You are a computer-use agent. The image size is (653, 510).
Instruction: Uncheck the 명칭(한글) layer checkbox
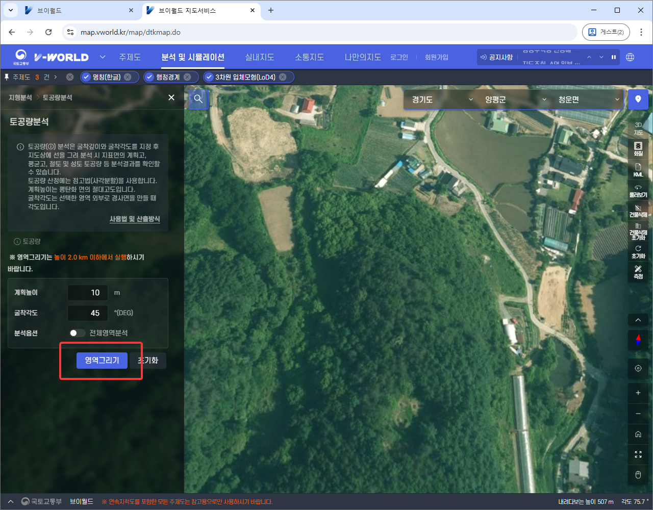tap(86, 77)
